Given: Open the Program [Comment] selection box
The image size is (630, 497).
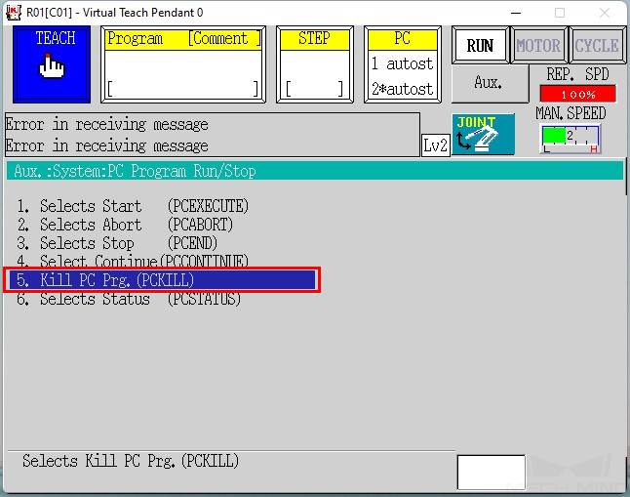Looking at the screenshot, I should [183, 64].
